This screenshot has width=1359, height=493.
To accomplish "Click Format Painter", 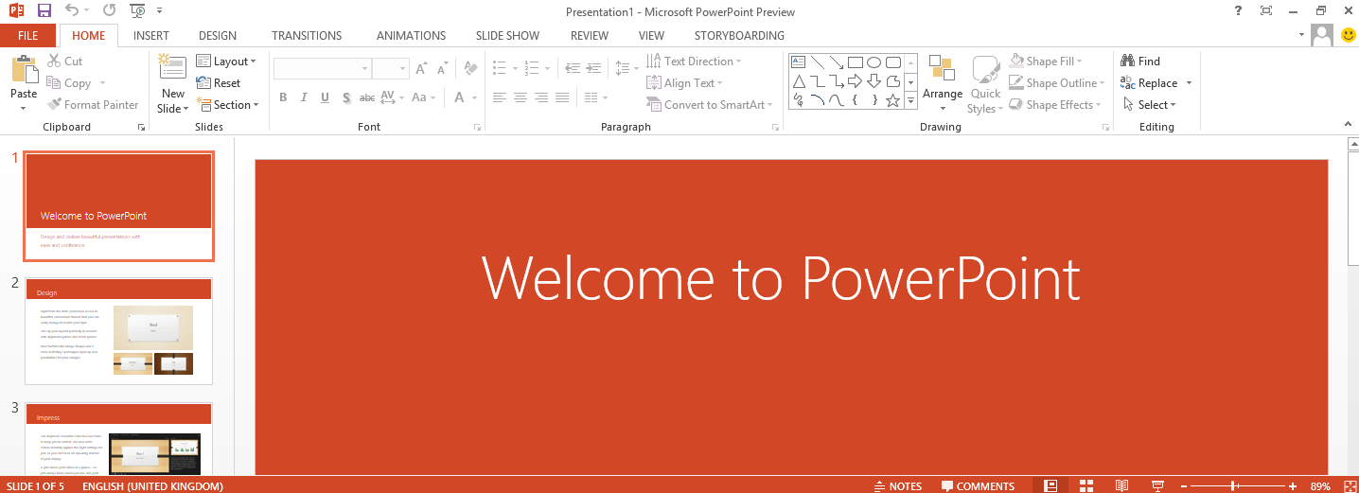I will (x=93, y=105).
